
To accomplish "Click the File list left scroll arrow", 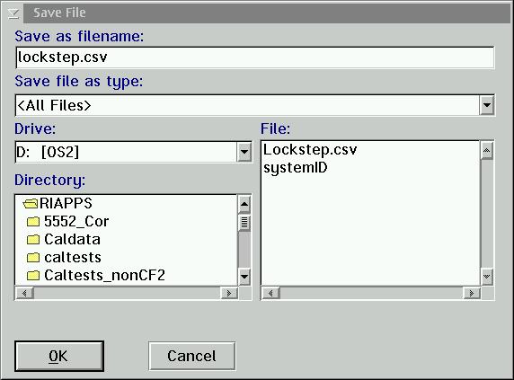I will click(x=270, y=293).
